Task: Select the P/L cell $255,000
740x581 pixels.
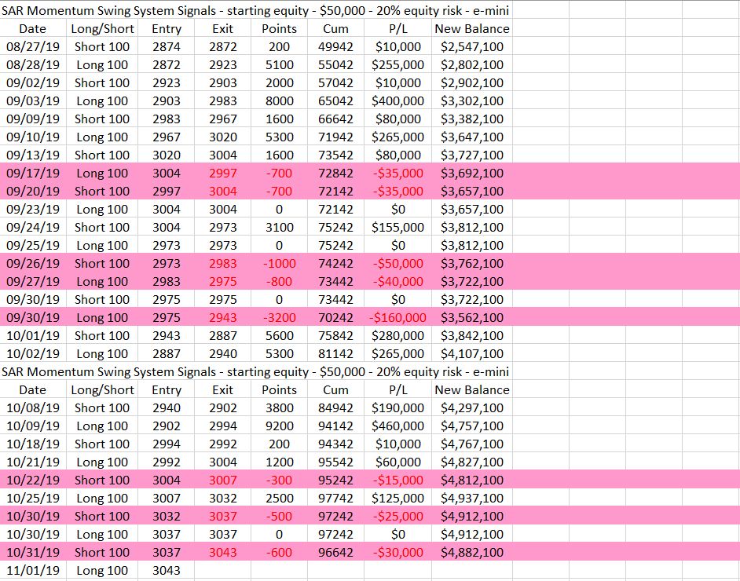Action: point(397,65)
